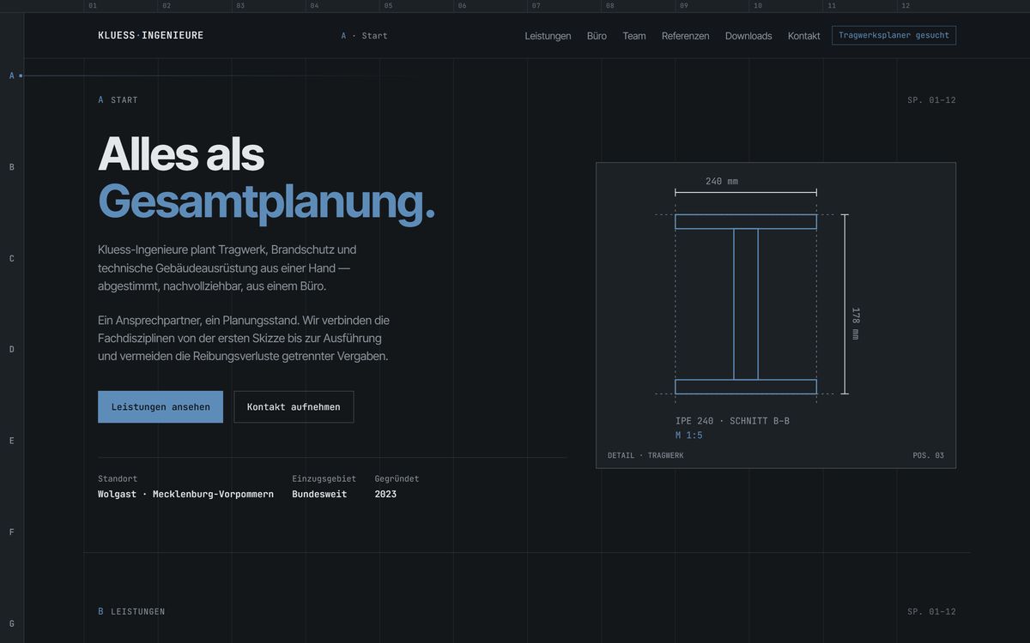Screen dimensions: 1030x643
Task: Click the 'A START' section label
Action: [118, 100]
